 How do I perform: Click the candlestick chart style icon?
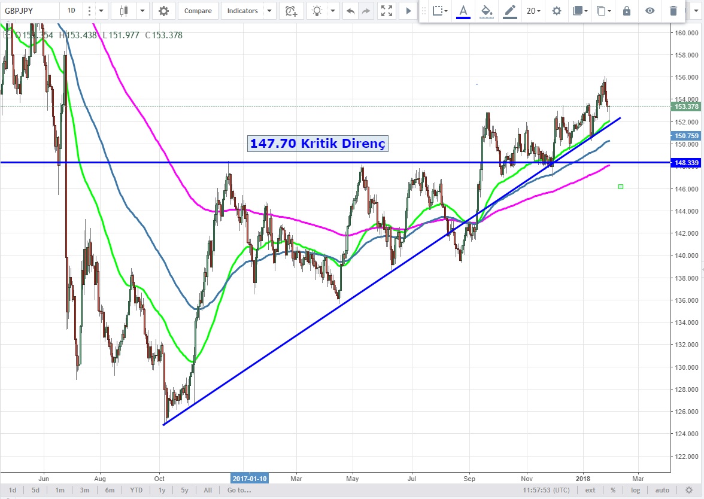pos(124,11)
